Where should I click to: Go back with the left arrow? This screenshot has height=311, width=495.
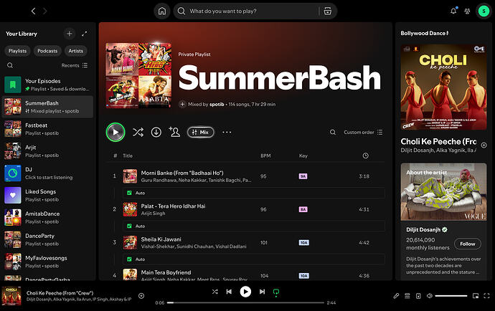pyautogui.click(x=34, y=11)
